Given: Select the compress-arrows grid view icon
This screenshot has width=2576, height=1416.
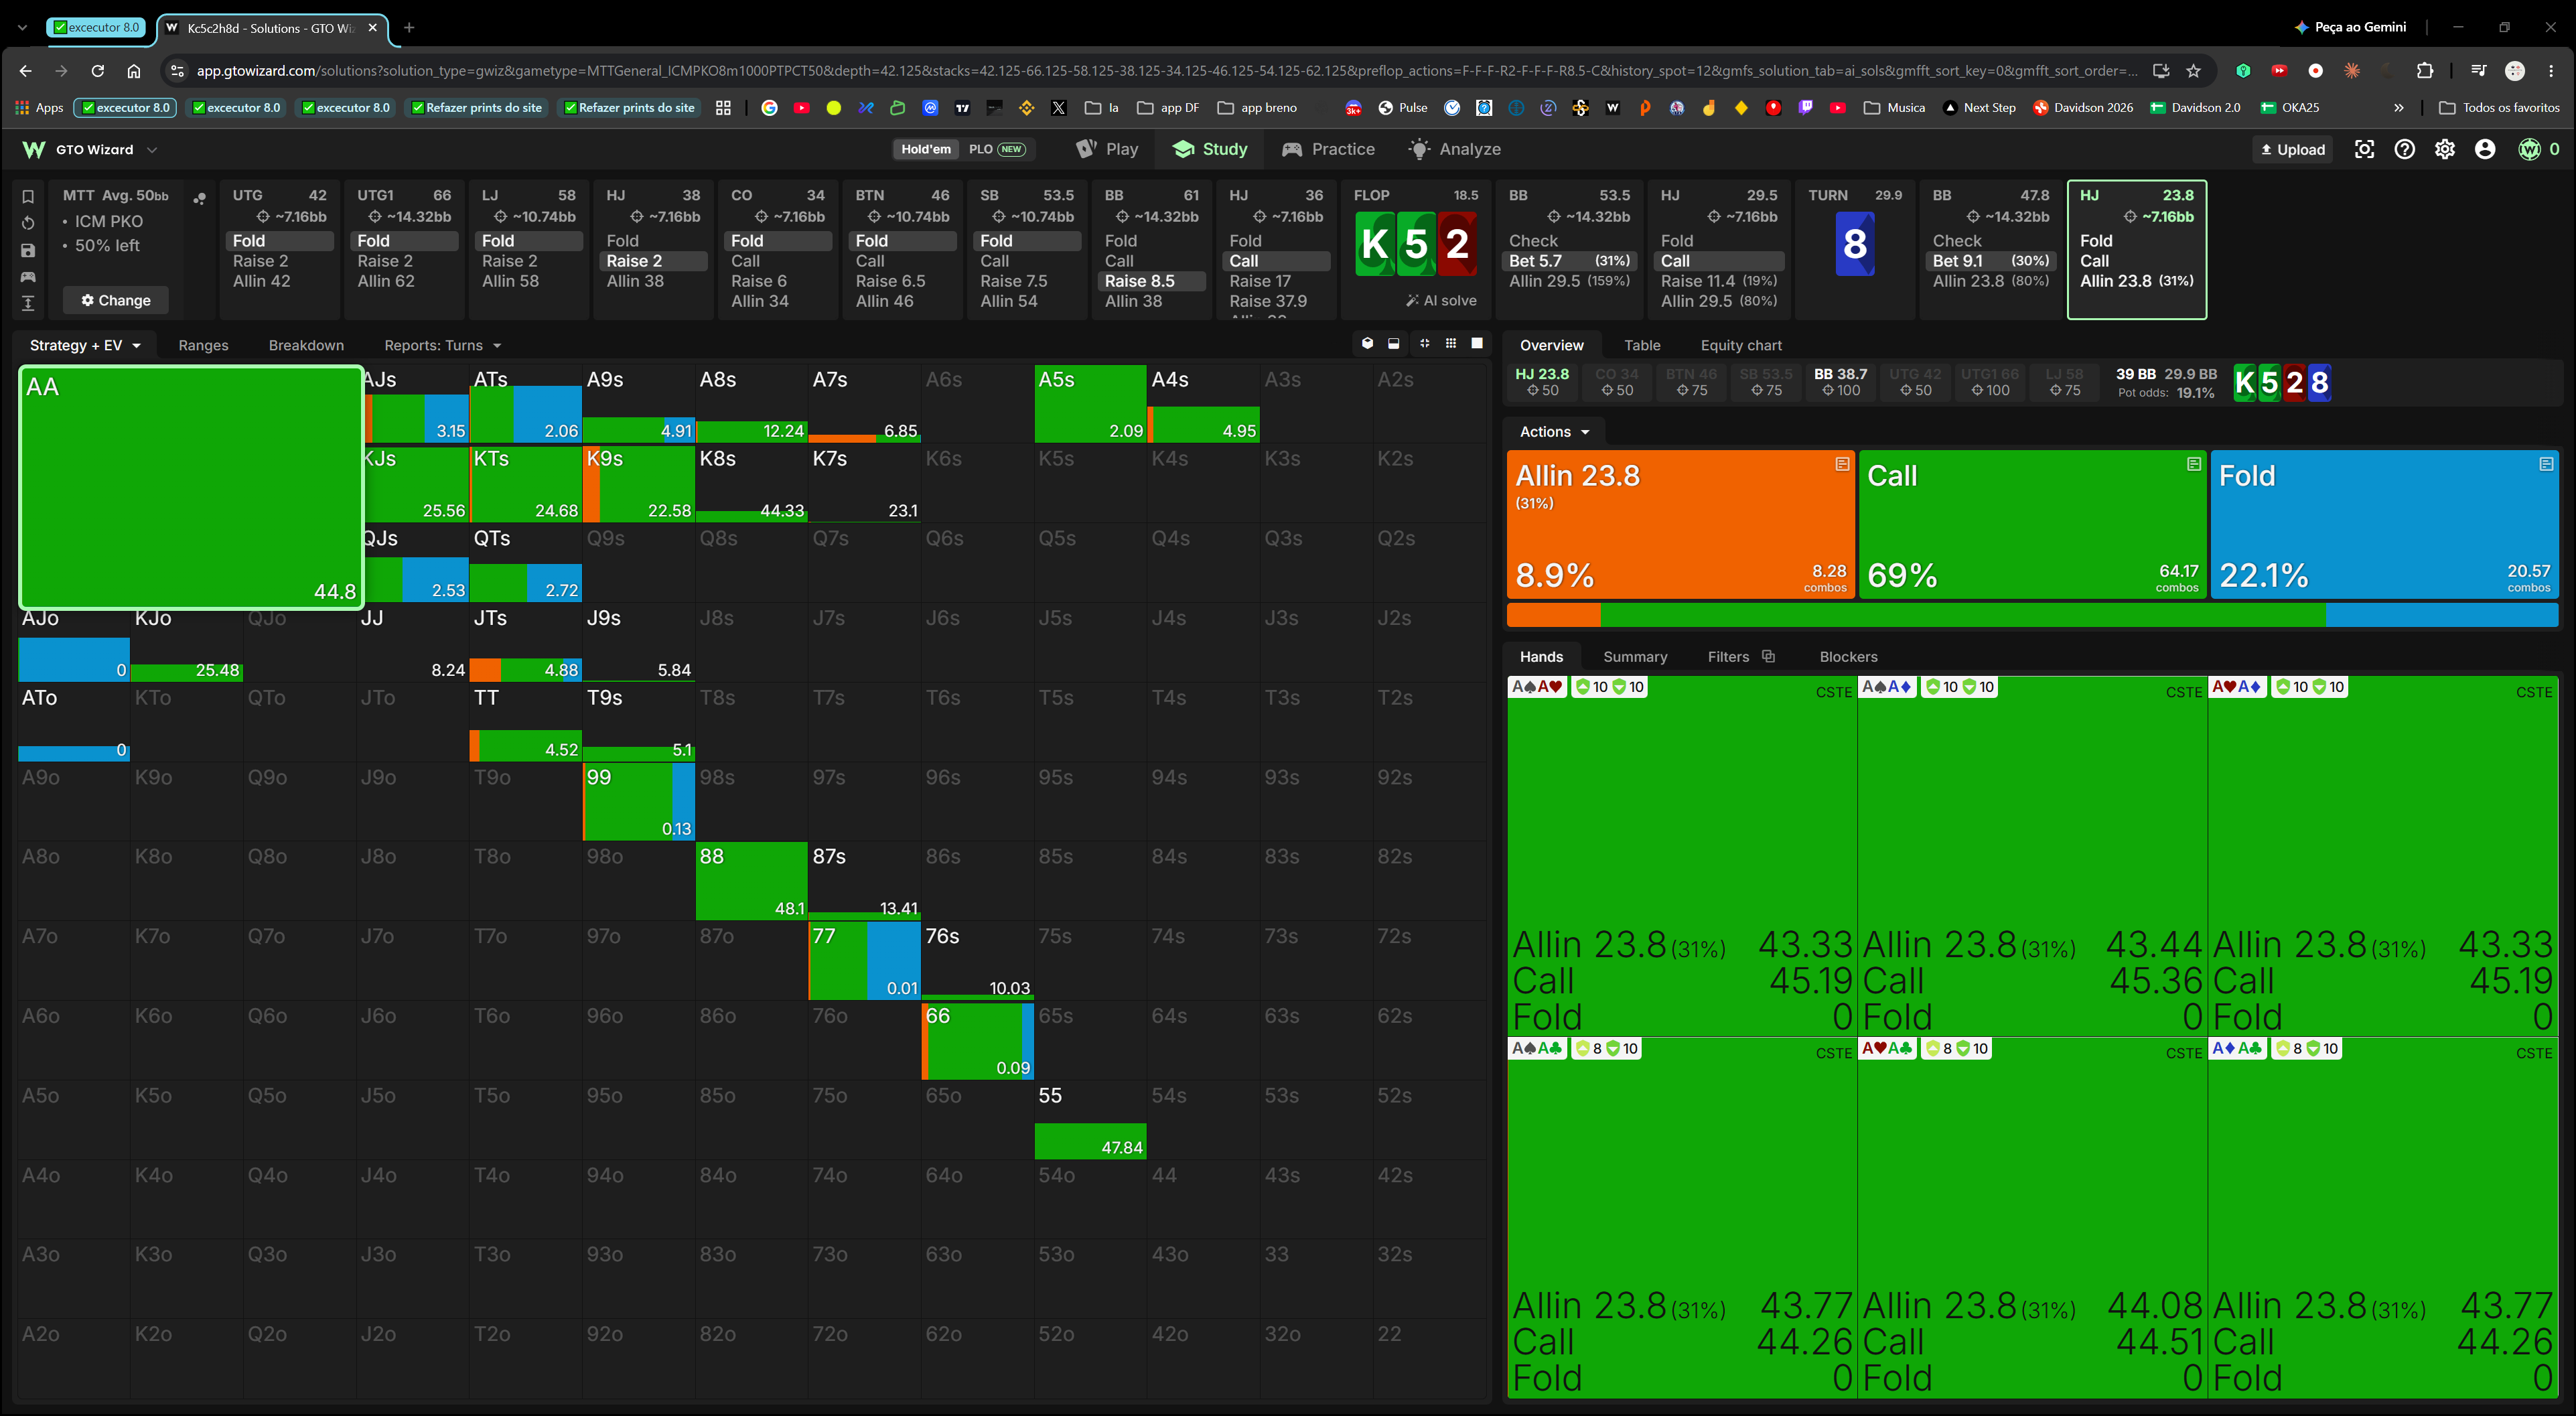Looking at the screenshot, I should coord(1424,344).
